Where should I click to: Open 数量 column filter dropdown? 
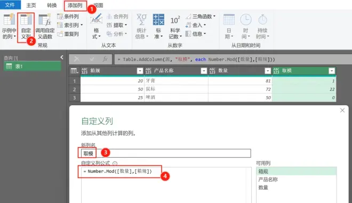click(268, 71)
